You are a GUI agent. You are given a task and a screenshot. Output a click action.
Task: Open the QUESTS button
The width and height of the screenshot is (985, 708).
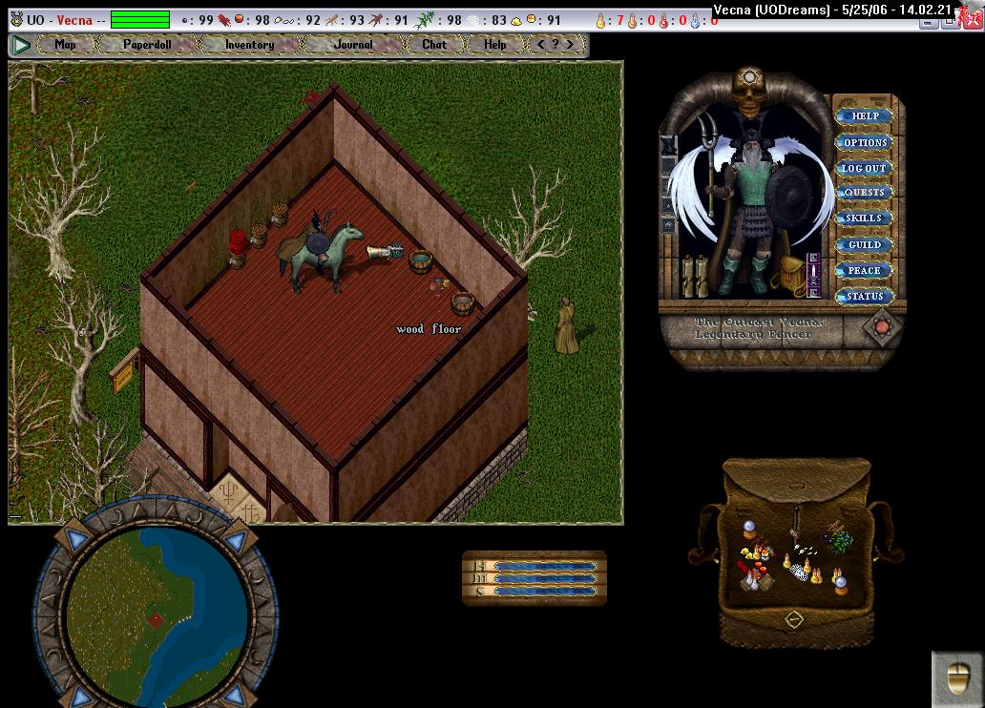click(x=865, y=192)
